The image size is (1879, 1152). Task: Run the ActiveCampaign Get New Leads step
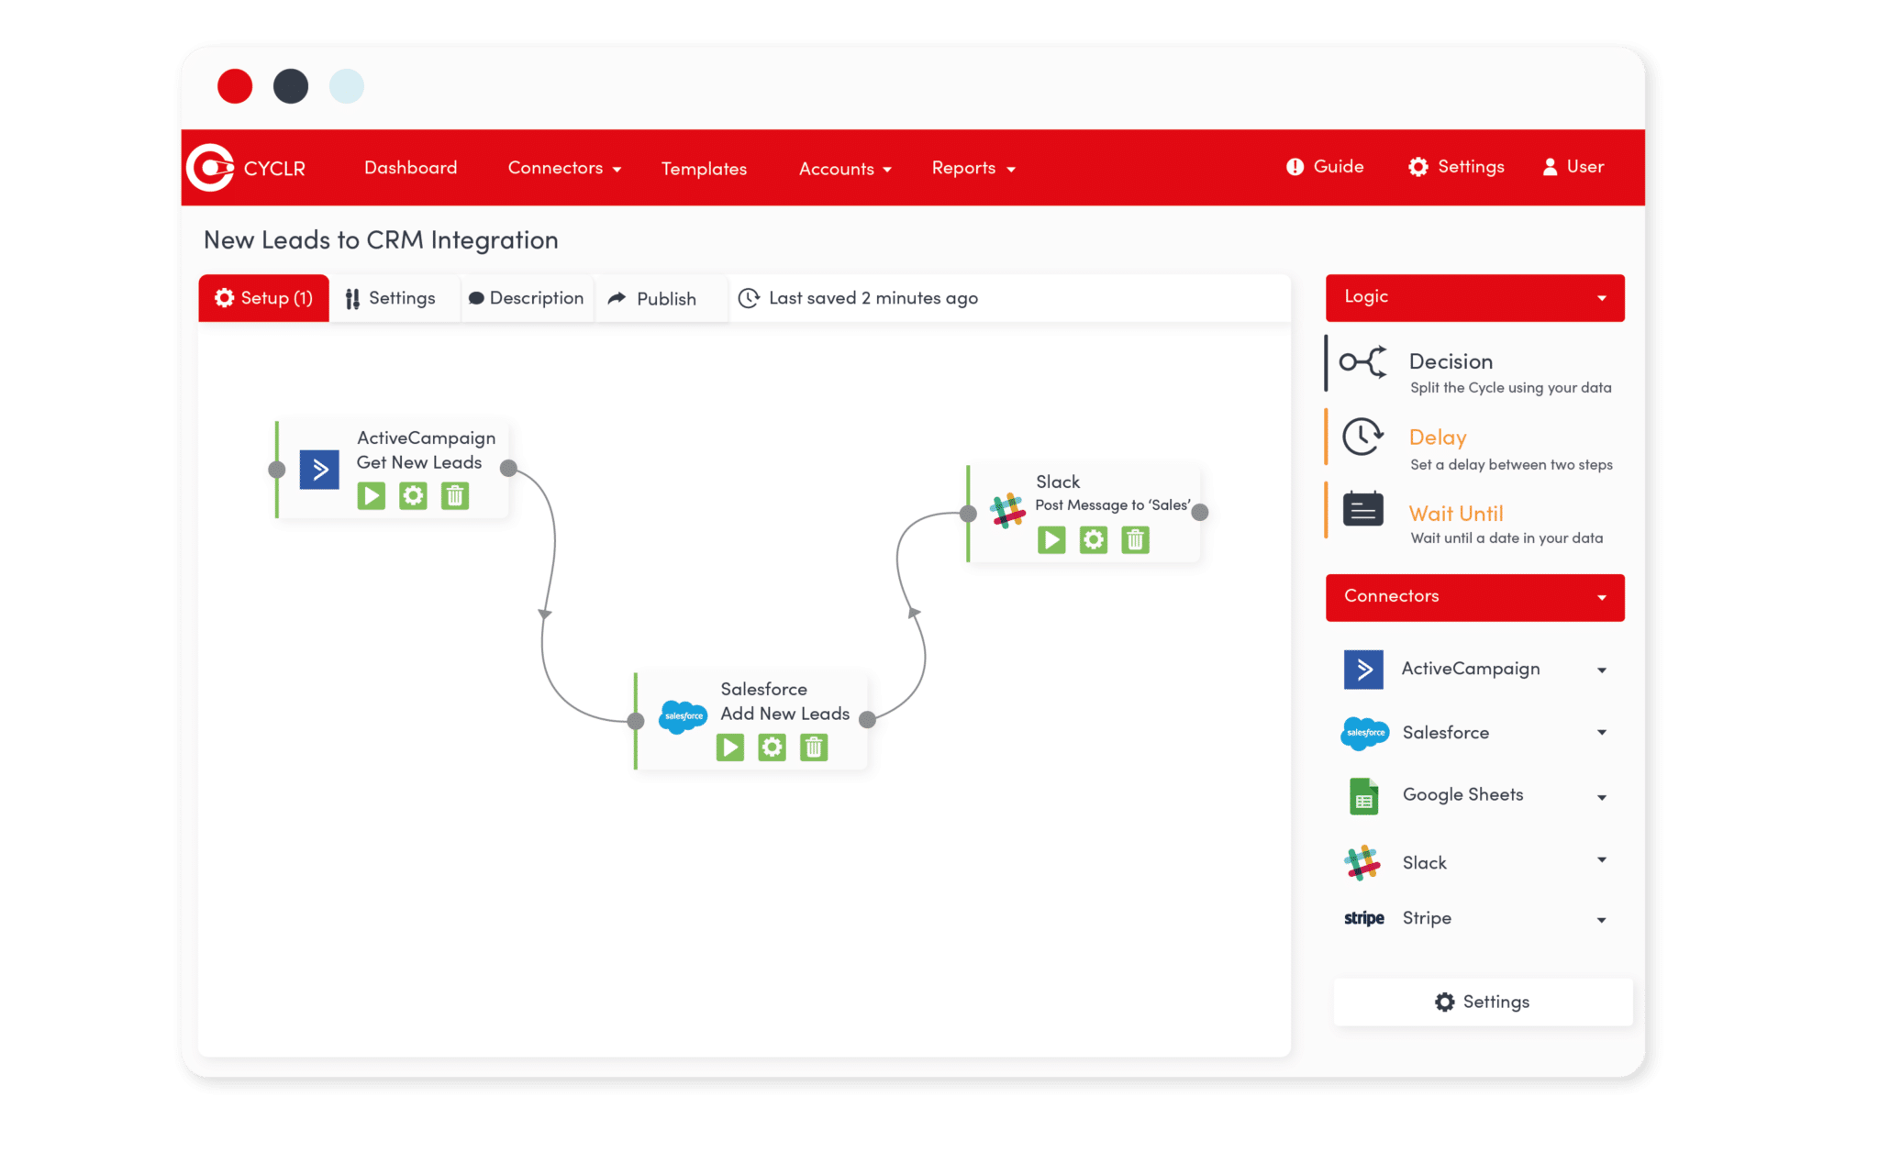coord(372,496)
